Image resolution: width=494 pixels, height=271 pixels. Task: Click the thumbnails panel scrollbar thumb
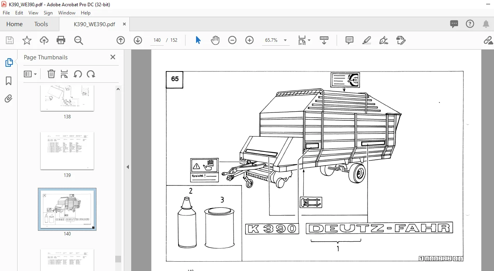(118, 259)
